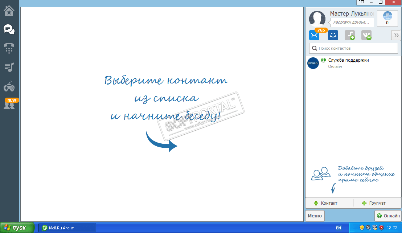The height and width of the screenshot is (233, 402).
Task: Open the music playlist icon
Action: click(x=9, y=67)
